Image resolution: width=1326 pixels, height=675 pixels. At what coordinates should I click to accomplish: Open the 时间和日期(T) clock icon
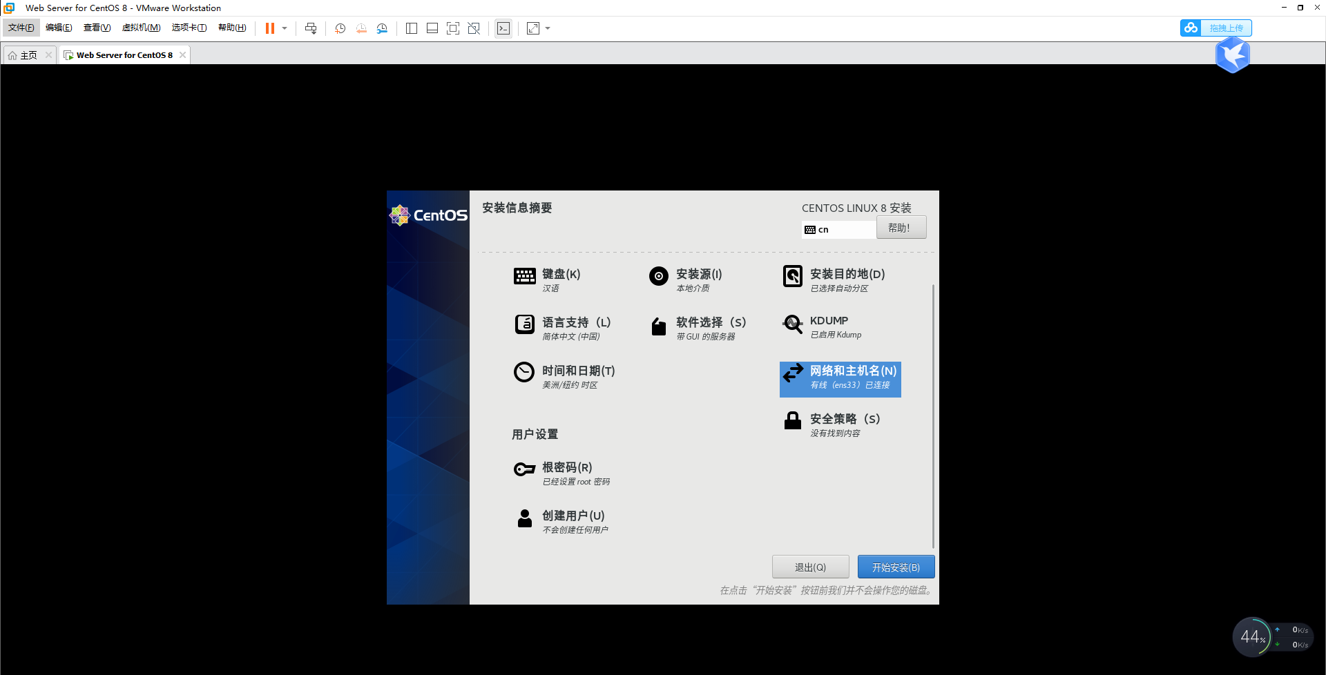point(524,372)
